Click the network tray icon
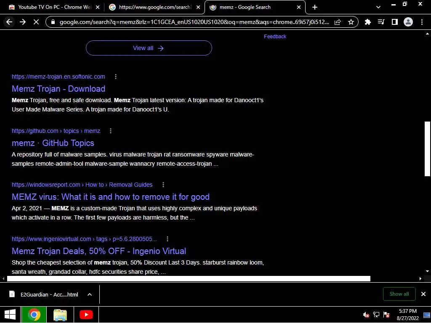This screenshot has width=431, height=323. point(376,315)
